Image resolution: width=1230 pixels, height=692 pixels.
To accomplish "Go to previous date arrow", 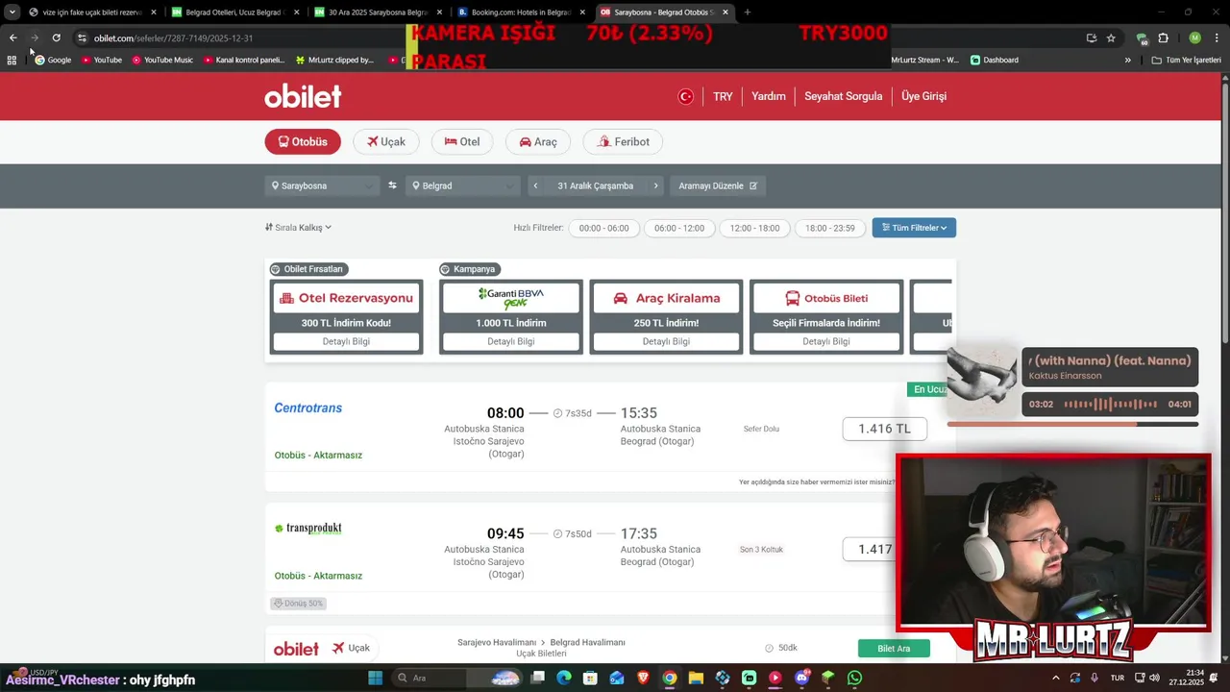I will (x=535, y=185).
